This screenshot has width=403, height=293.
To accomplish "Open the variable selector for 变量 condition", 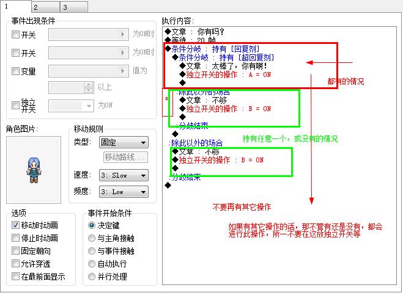I will (89, 71).
